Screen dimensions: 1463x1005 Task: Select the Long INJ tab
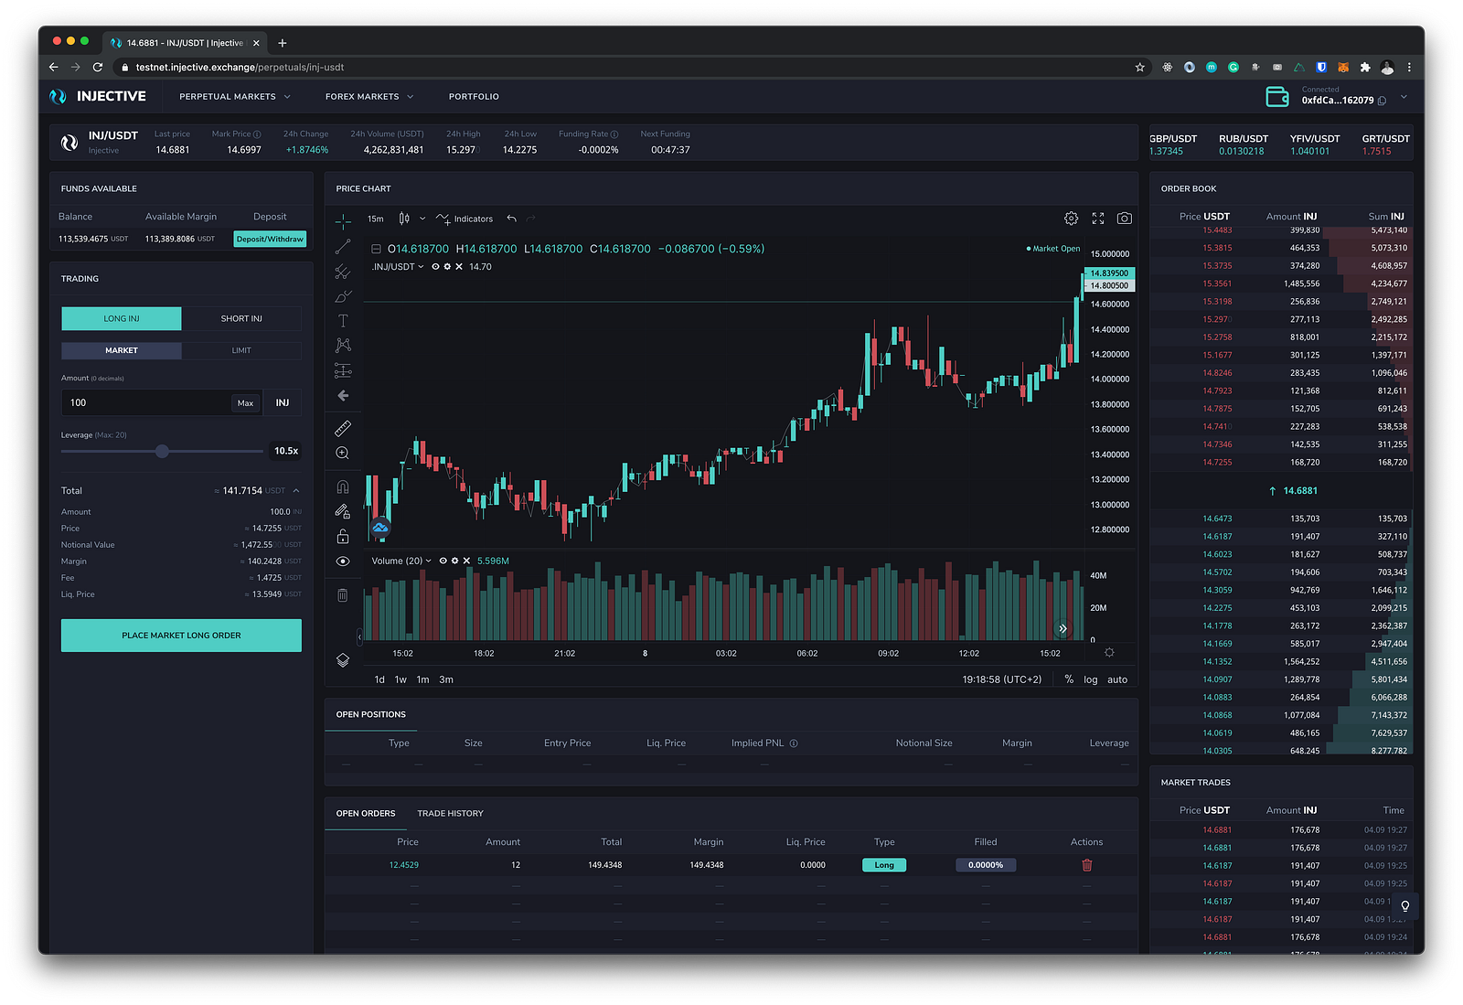(x=122, y=318)
